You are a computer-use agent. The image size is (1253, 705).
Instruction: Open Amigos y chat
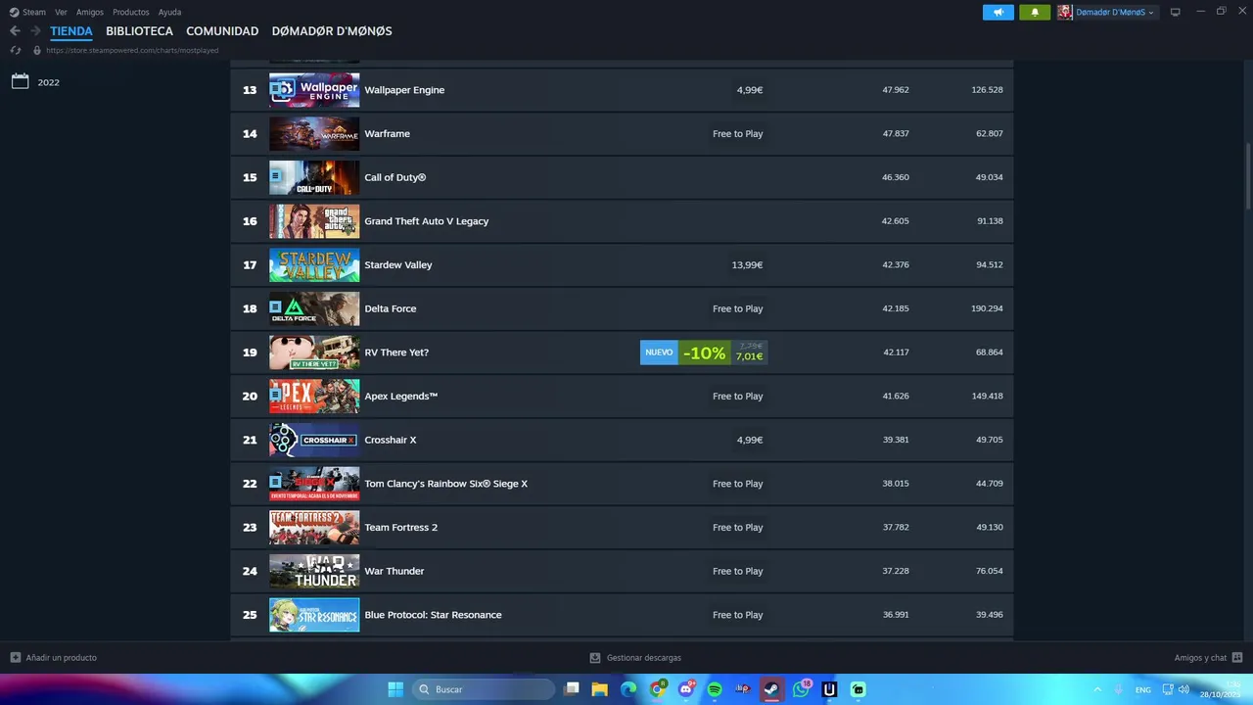click(x=1200, y=658)
